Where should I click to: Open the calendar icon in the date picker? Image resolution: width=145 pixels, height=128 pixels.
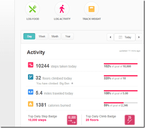[121, 37]
